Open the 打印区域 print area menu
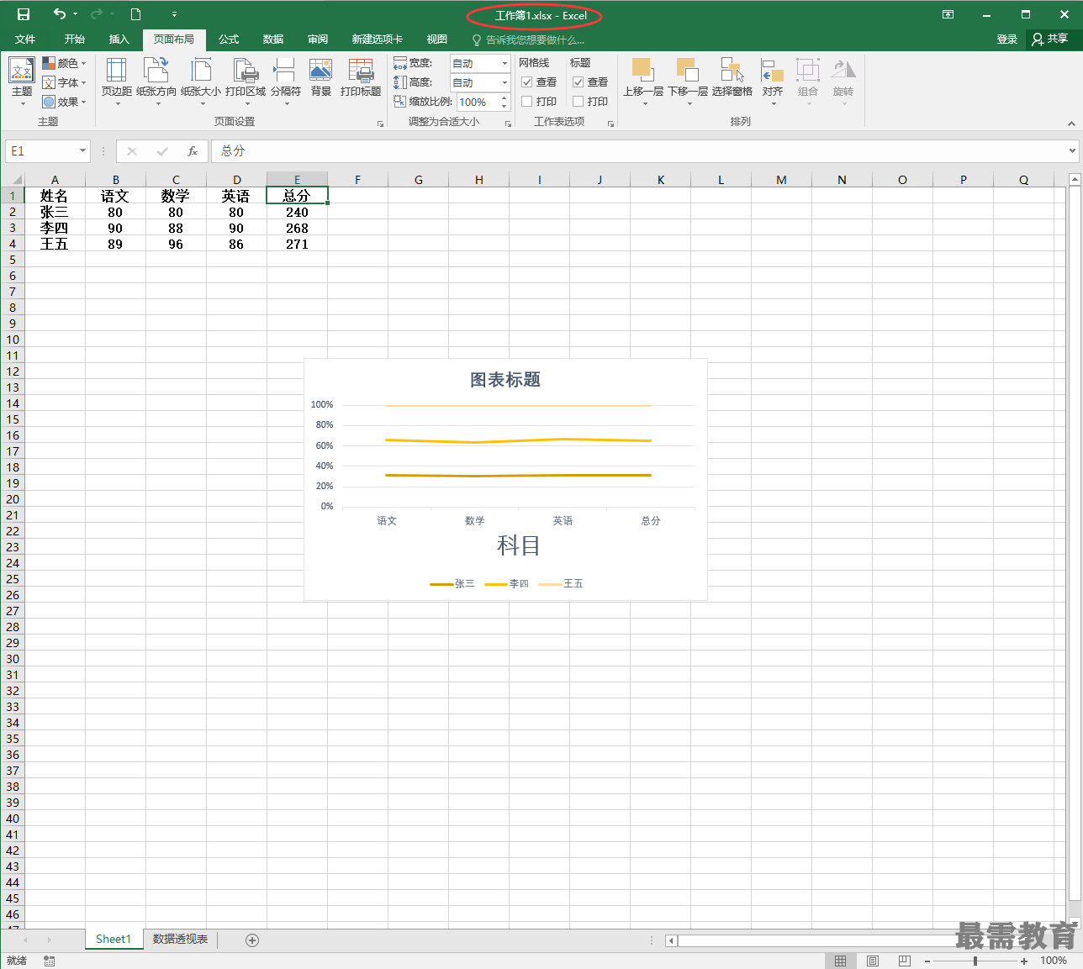The image size is (1083, 969). point(246,82)
